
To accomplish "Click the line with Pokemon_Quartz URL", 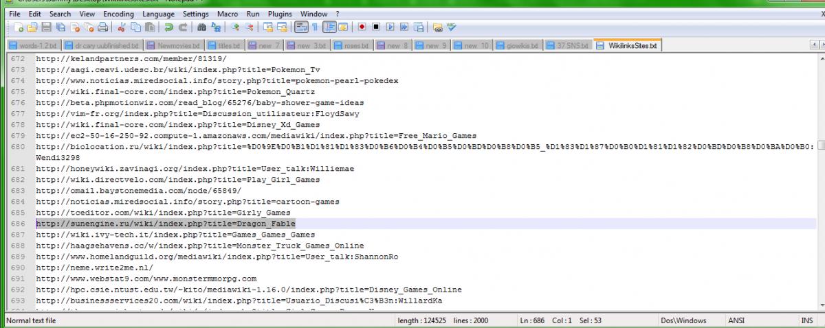I will [x=175, y=91].
